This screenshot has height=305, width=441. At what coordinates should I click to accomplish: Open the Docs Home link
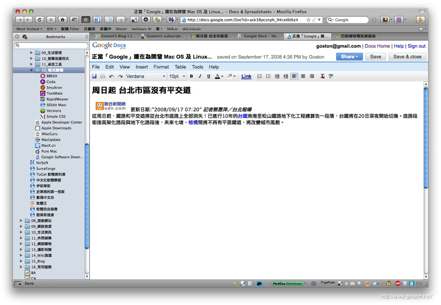377,46
